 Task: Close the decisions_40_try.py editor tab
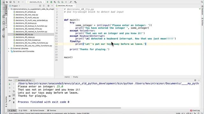pyautogui.click(x=74, y=6)
